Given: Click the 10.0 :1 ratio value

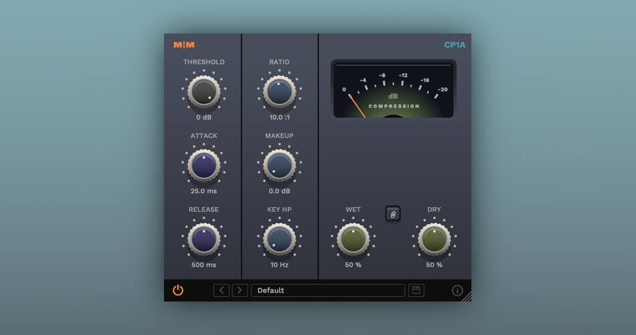Looking at the screenshot, I should coord(279,117).
